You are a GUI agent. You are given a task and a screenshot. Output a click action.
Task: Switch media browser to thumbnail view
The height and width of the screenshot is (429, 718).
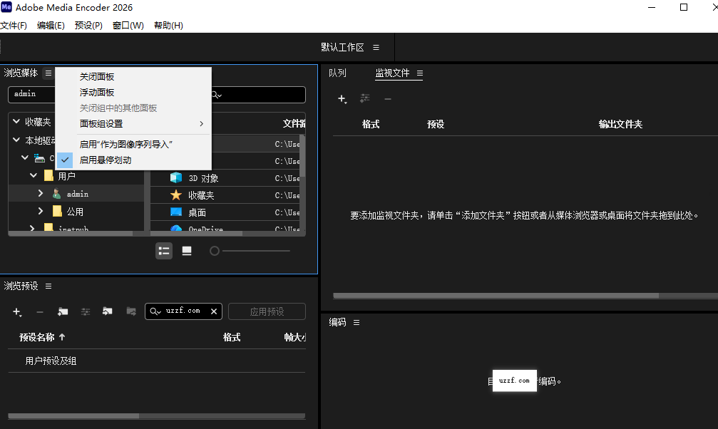(186, 250)
